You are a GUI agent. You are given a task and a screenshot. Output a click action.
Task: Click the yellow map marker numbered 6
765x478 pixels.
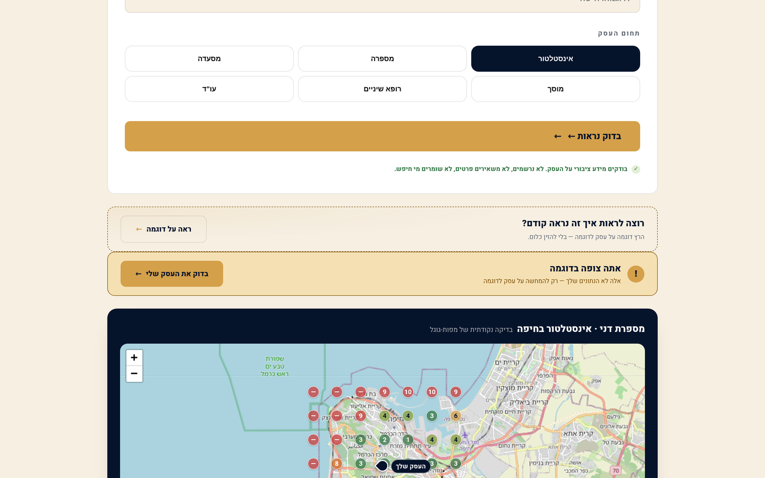455,416
